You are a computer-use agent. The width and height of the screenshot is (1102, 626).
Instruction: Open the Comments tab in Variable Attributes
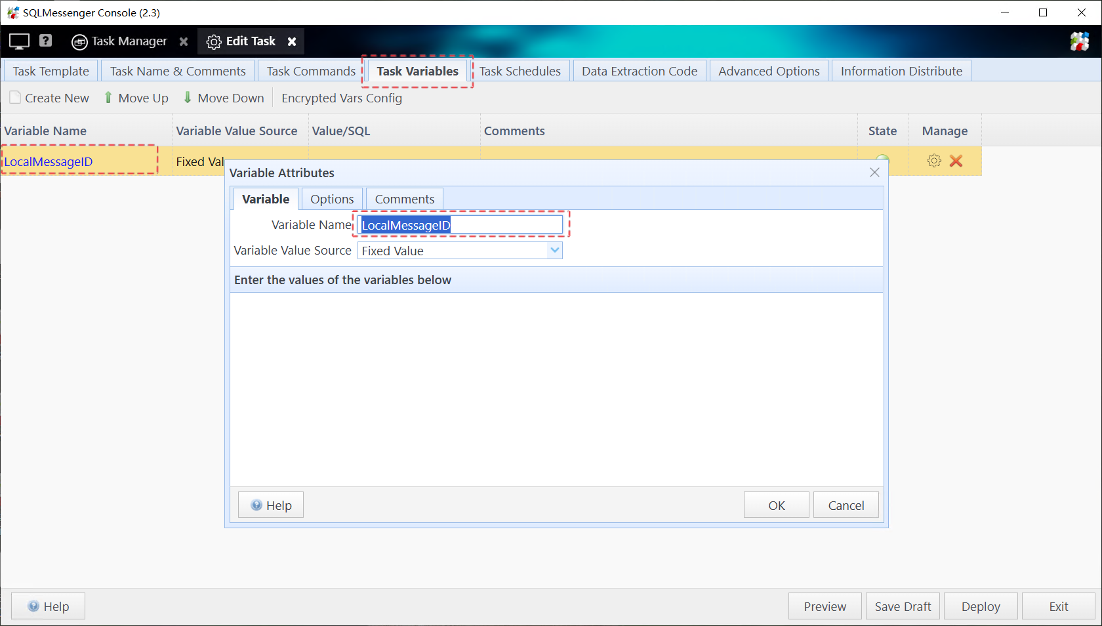(404, 199)
